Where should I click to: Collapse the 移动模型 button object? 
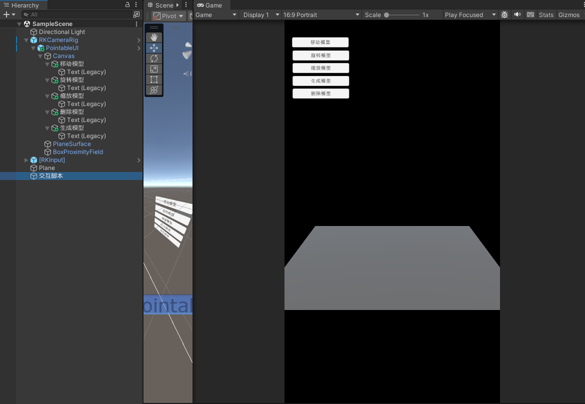47,64
